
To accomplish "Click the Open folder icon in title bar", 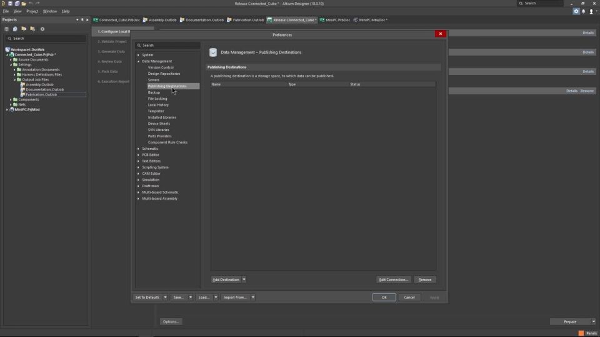I will click(24, 4).
